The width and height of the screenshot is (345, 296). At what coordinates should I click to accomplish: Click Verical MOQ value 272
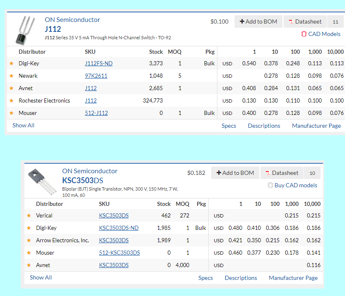(x=184, y=216)
